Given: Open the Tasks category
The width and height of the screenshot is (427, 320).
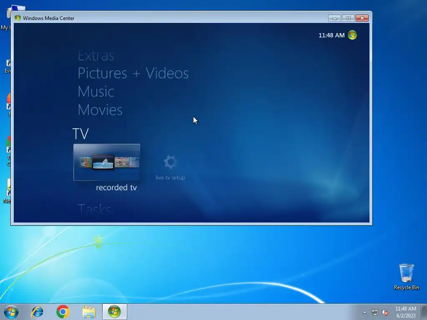Looking at the screenshot, I should (95, 209).
